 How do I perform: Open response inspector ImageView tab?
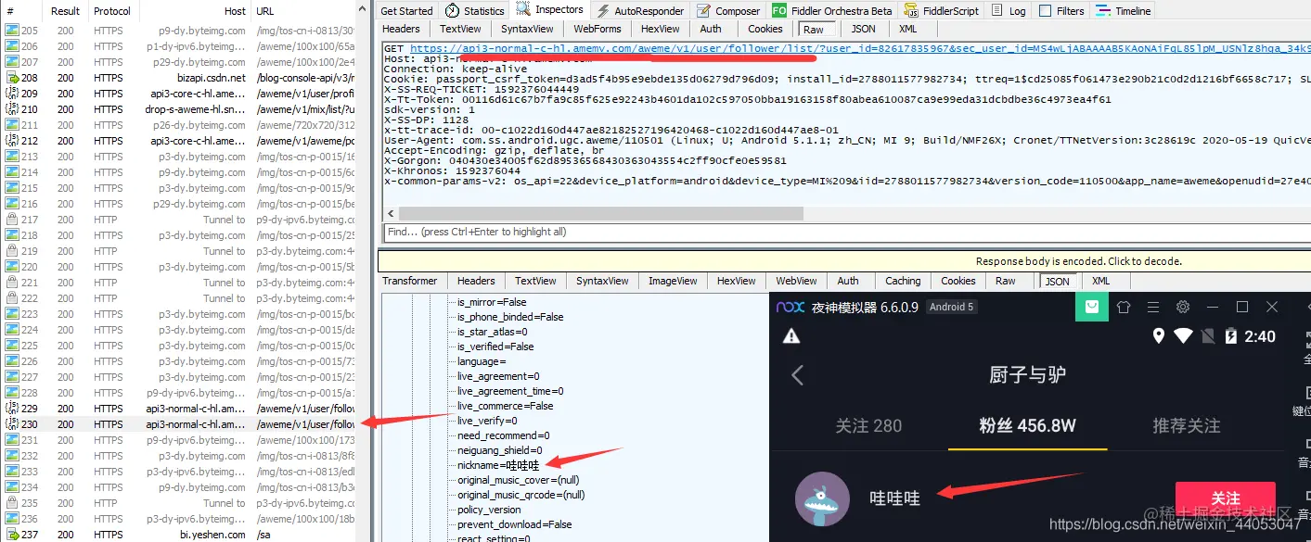(x=673, y=281)
